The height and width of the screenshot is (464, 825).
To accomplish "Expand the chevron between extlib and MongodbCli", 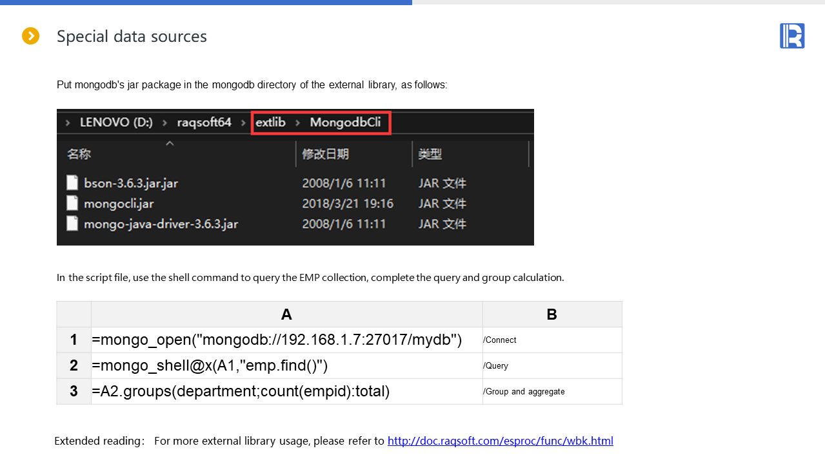I will click(297, 122).
